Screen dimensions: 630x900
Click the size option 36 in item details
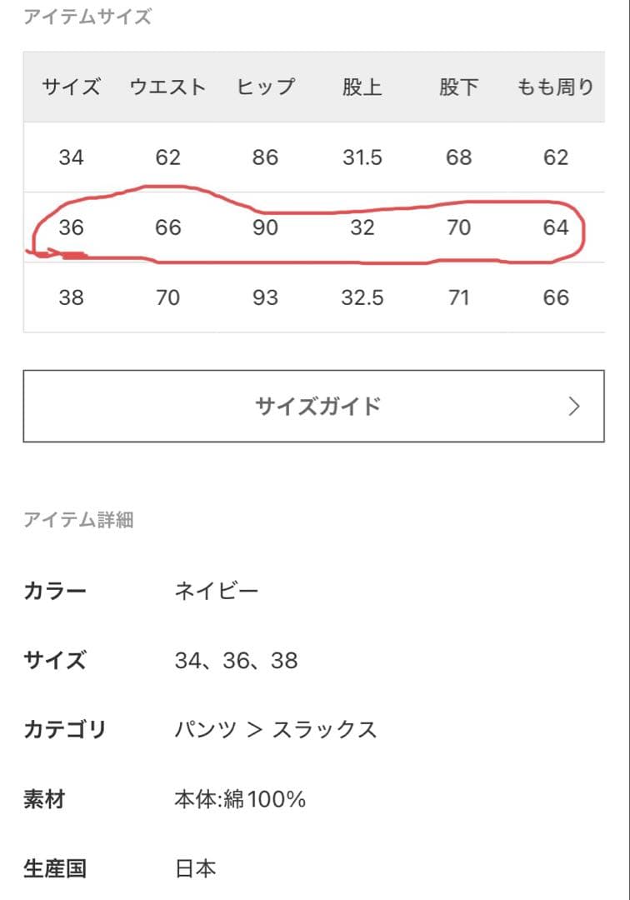[241, 660]
